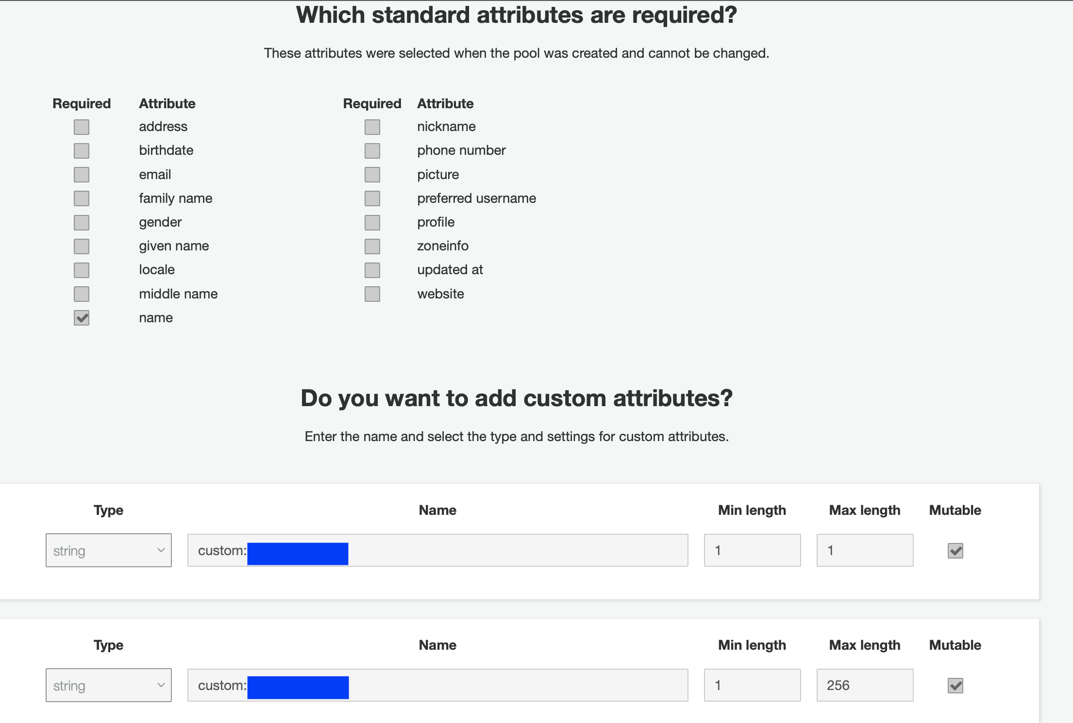The height and width of the screenshot is (723, 1073).
Task: Require the website attribute
Action: pyautogui.click(x=372, y=294)
